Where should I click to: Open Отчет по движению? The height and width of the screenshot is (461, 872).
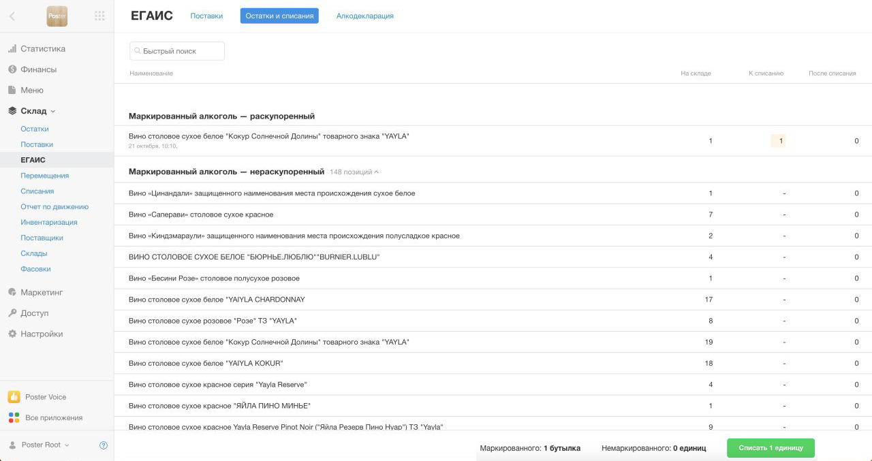(54, 206)
